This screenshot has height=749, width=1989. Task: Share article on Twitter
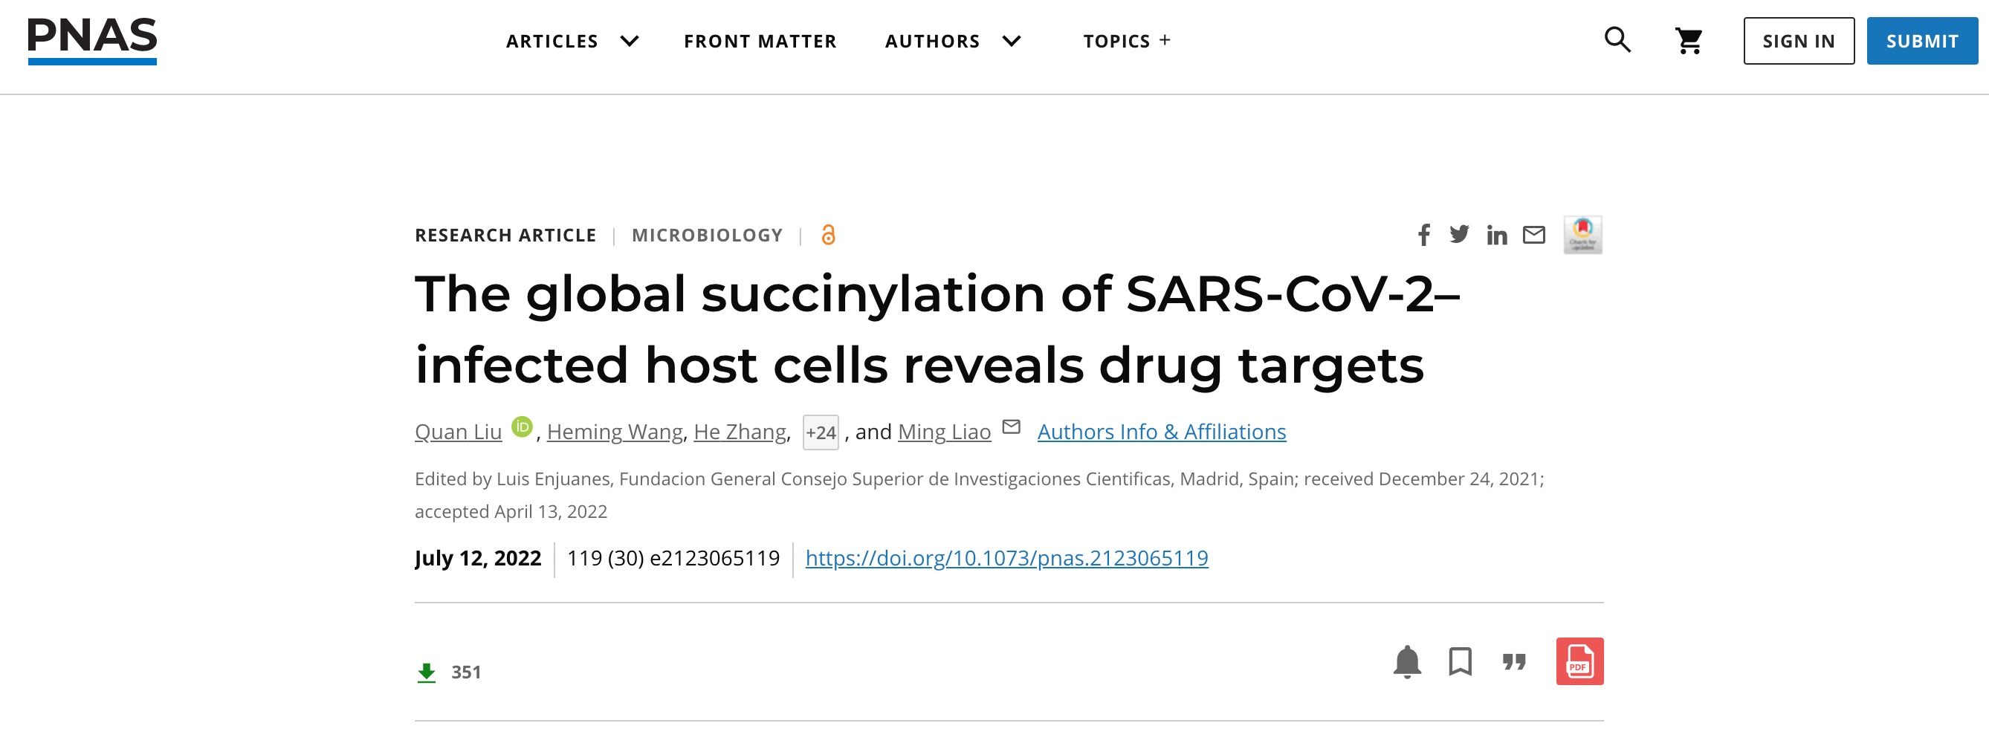[x=1459, y=234]
